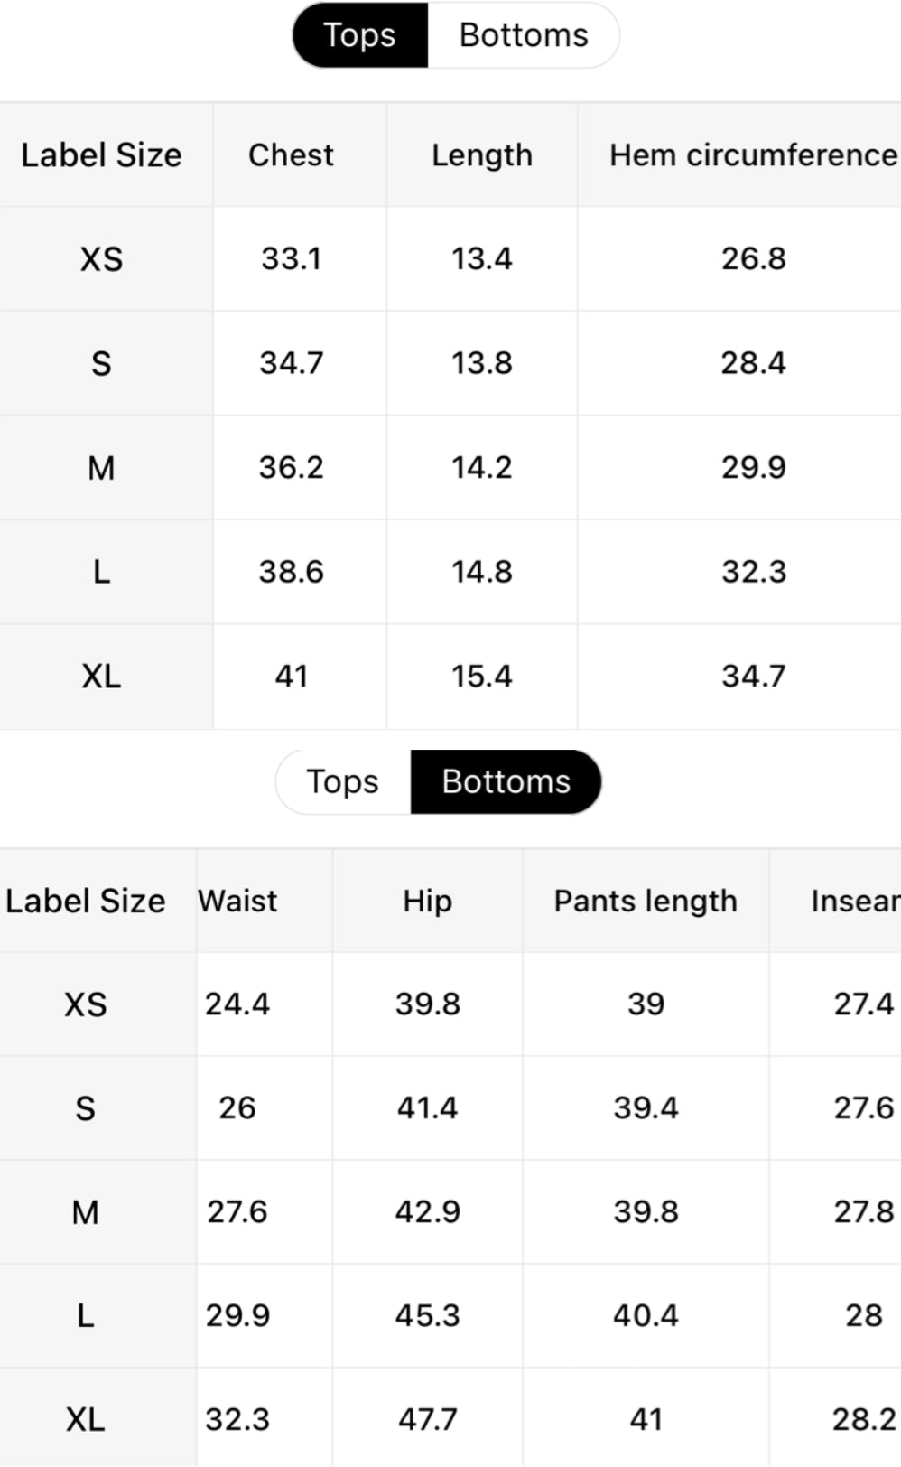
Task: Select the XS hem circumference value 26.8
Action: pyautogui.click(x=753, y=259)
